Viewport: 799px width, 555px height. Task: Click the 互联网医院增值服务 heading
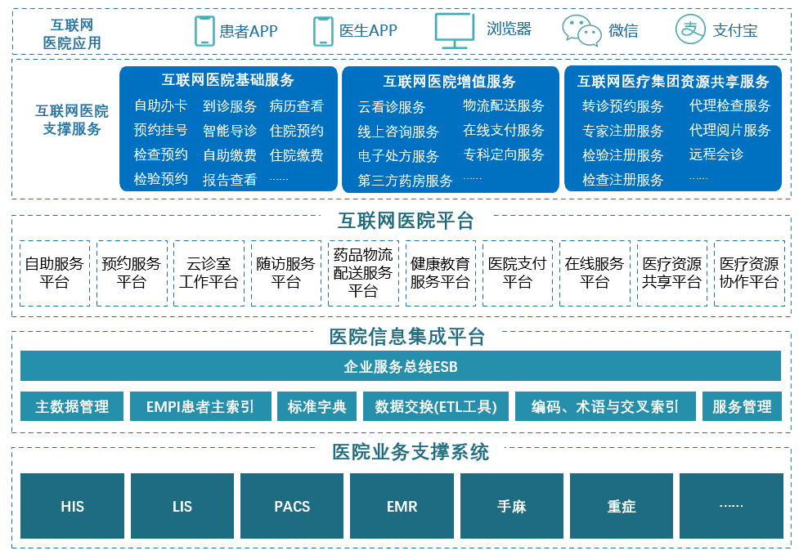point(450,82)
